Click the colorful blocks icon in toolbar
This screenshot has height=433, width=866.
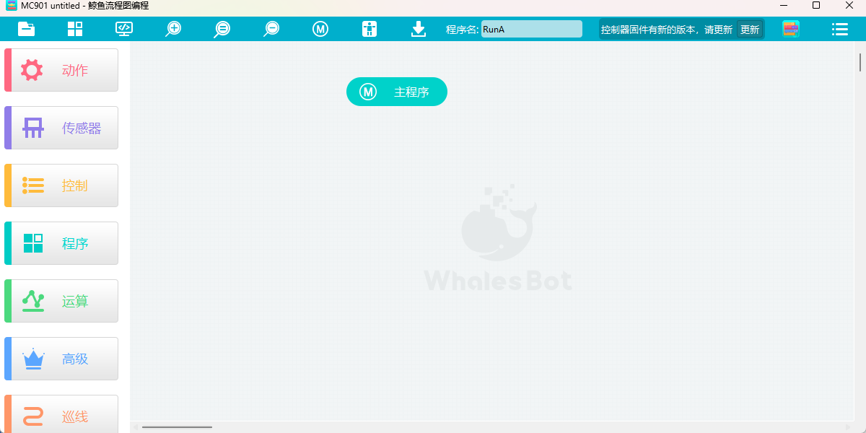(x=791, y=29)
